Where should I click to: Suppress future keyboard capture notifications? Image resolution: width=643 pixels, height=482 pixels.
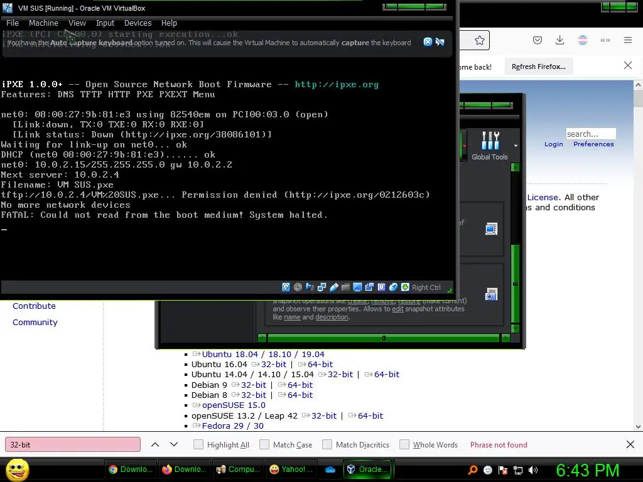440,42
